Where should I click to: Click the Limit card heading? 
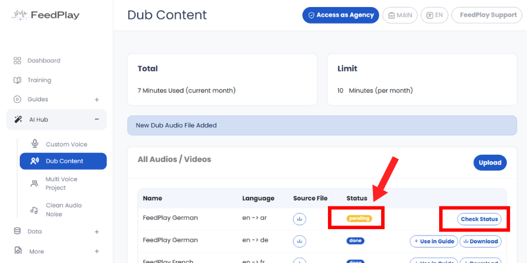click(x=347, y=69)
